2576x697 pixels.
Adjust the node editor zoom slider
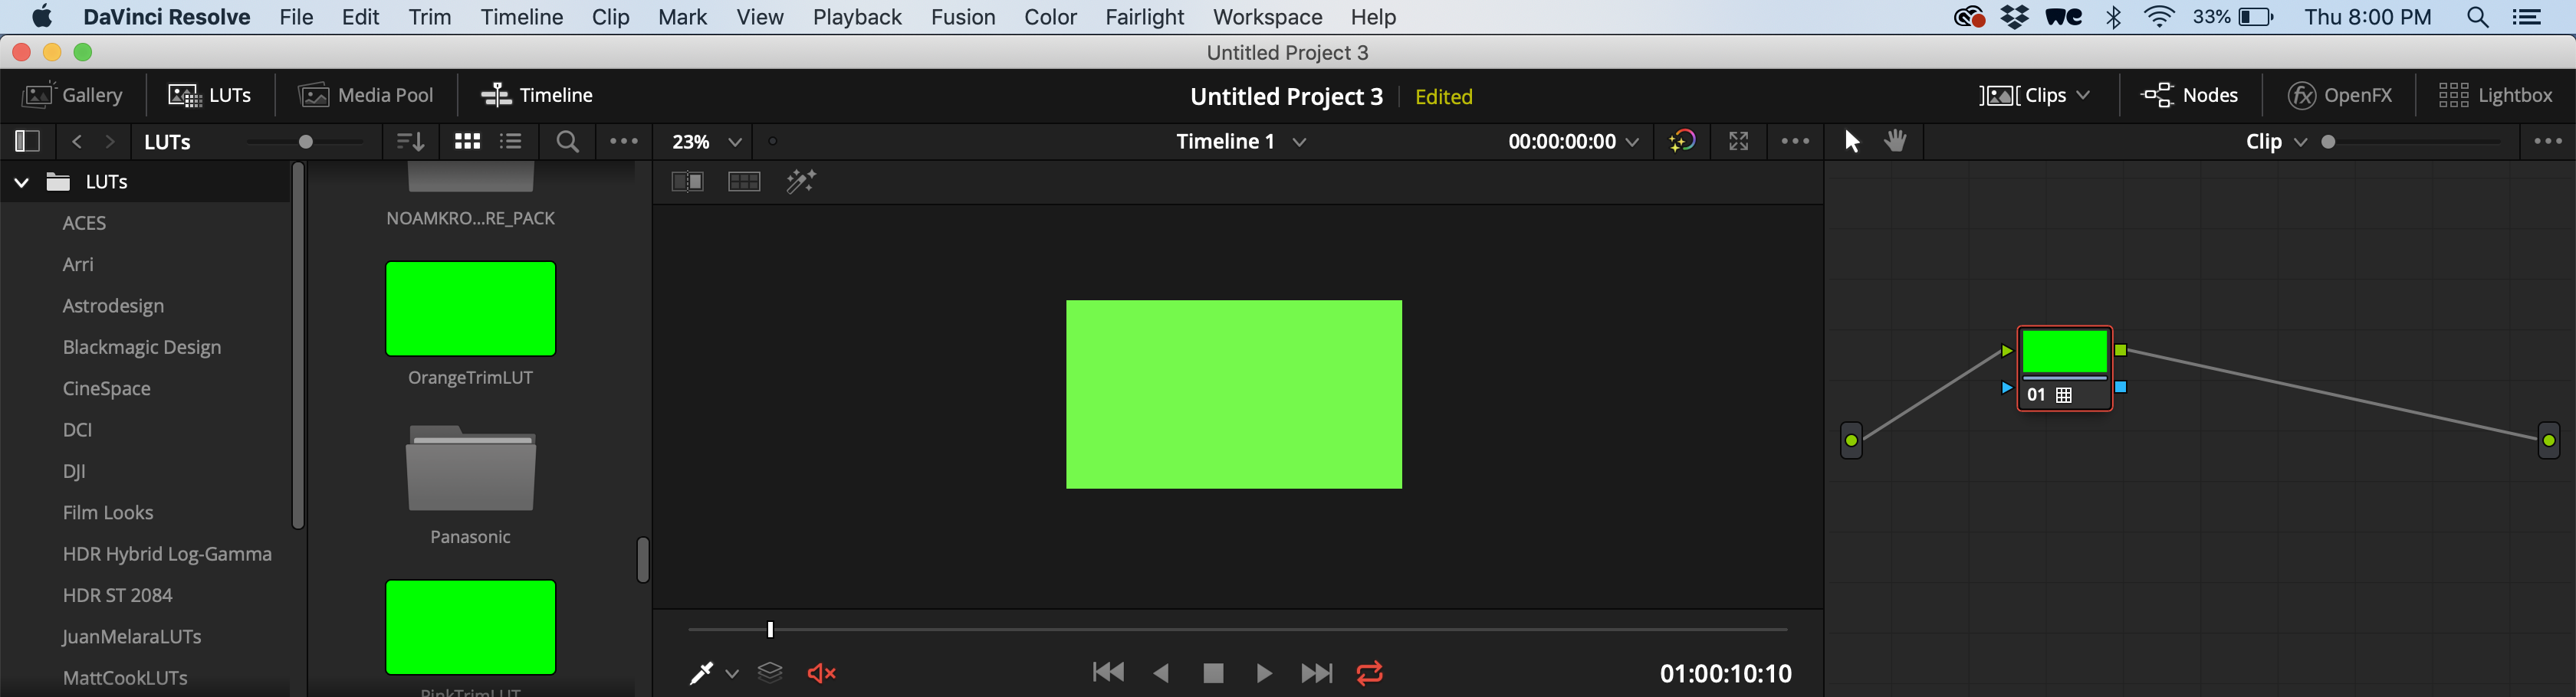pos(2329,142)
